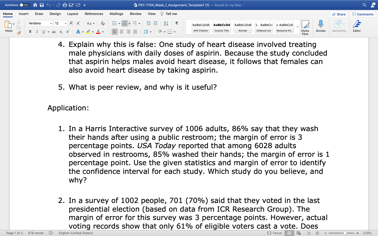
Task: Open the Editor pane
Action: [x=357, y=26]
